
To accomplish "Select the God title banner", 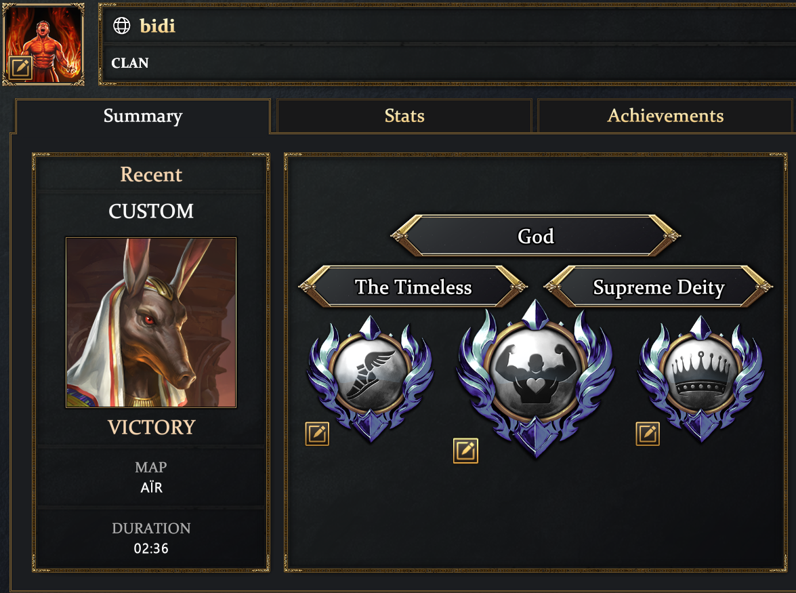I will [536, 236].
